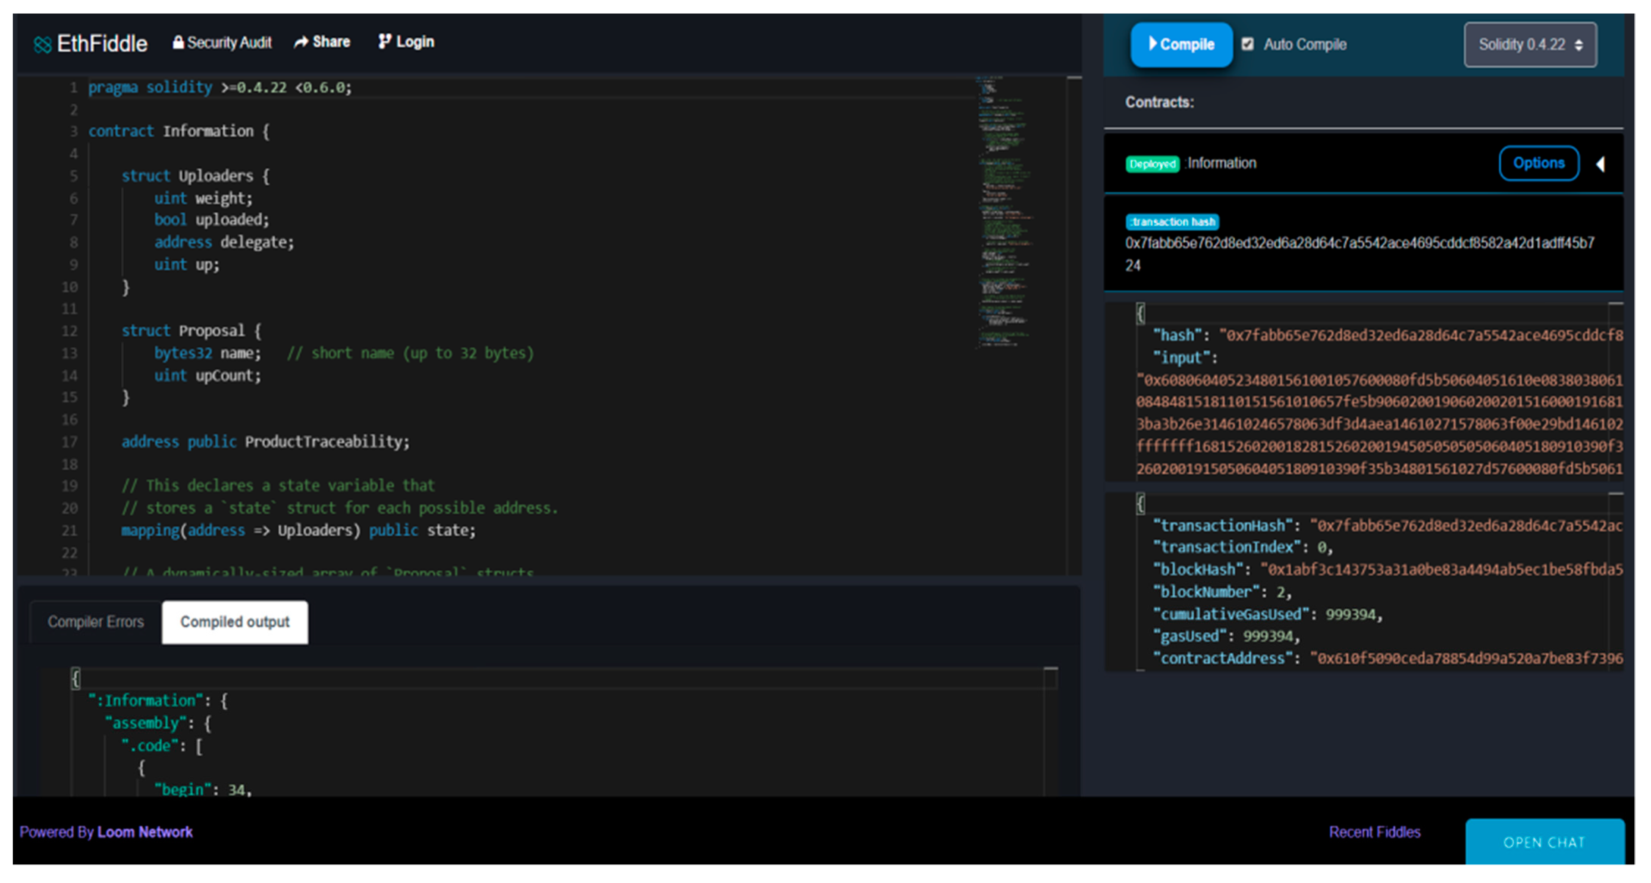Click the EthFiddle logo icon

pyautogui.click(x=42, y=44)
